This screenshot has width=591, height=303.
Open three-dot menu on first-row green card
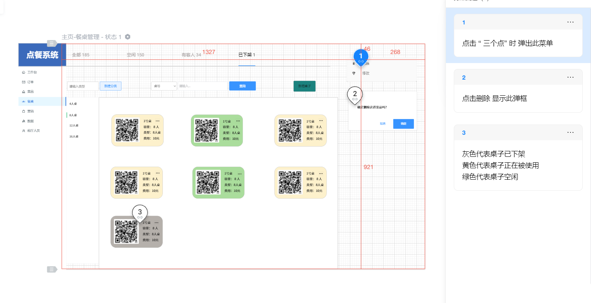238,121
